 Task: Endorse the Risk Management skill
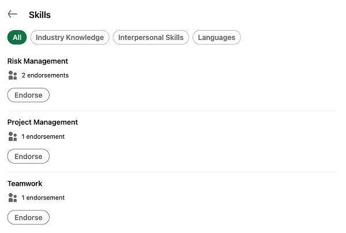point(28,95)
